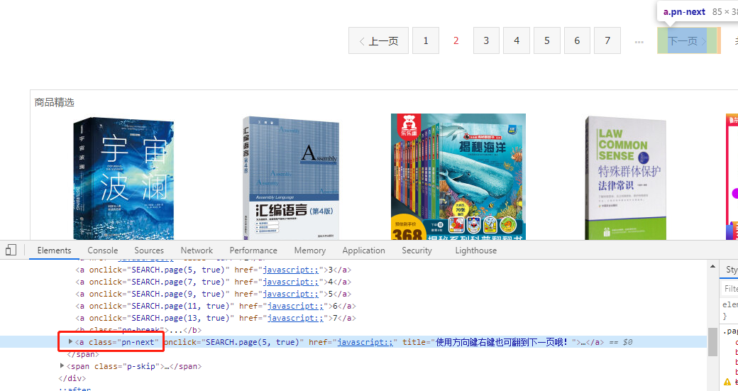Go to page 7 in pagination
The width and height of the screenshot is (738, 391).
(607, 40)
